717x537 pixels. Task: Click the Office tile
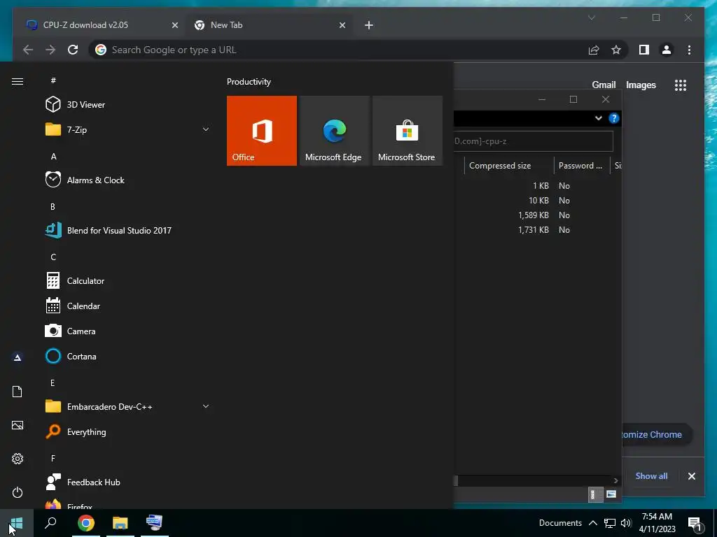point(262,131)
